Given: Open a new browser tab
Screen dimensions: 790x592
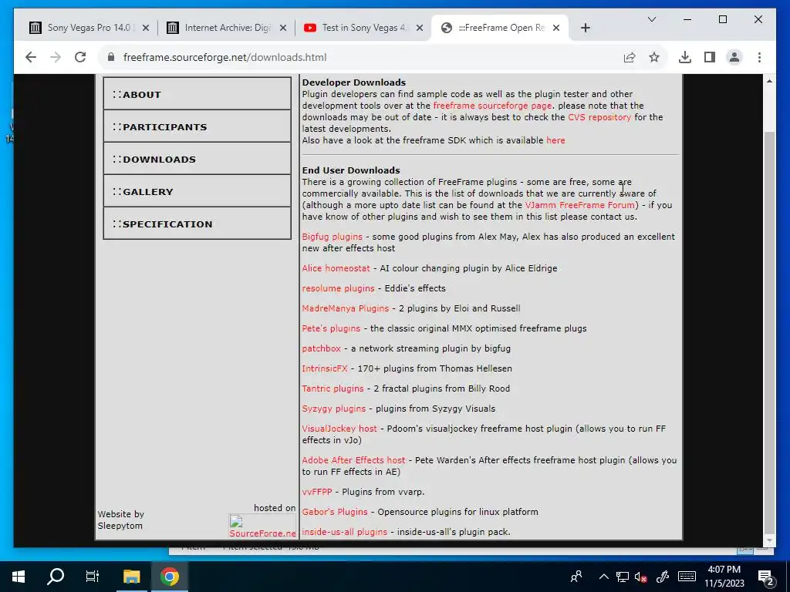Looking at the screenshot, I should pos(585,28).
